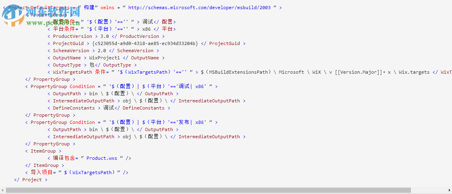Click the xmlns attribute name

tap(108, 8)
